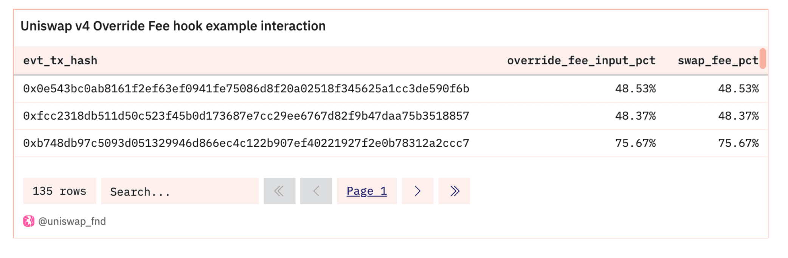The image size is (788, 258).
Task: Jump to the first page of results
Action: click(279, 191)
